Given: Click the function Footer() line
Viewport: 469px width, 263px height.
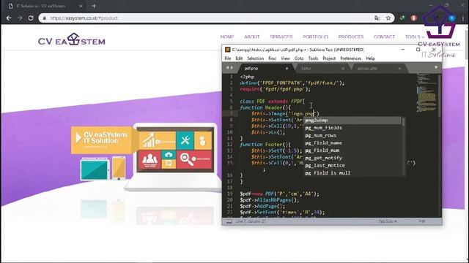Looking at the screenshot, I should [x=265, y=145].
